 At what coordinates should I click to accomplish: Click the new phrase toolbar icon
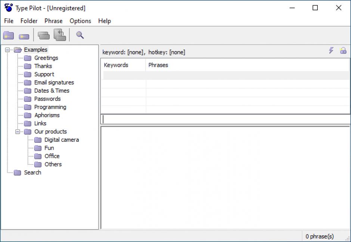click(x=24, y=37)
